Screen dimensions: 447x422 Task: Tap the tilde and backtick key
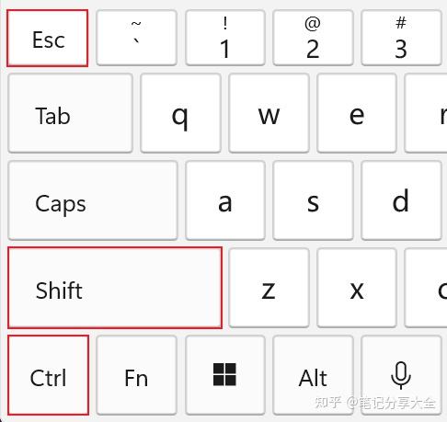[136, 38]
